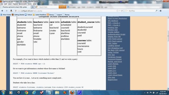Open the Logout bookmark
Screen dimensions: 169x95
[58, 15]
